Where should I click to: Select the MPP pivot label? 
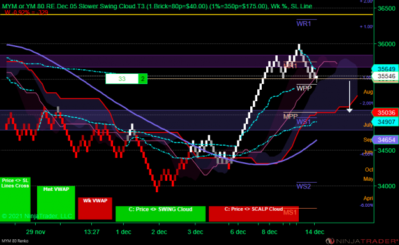click(x=290, y=116)
